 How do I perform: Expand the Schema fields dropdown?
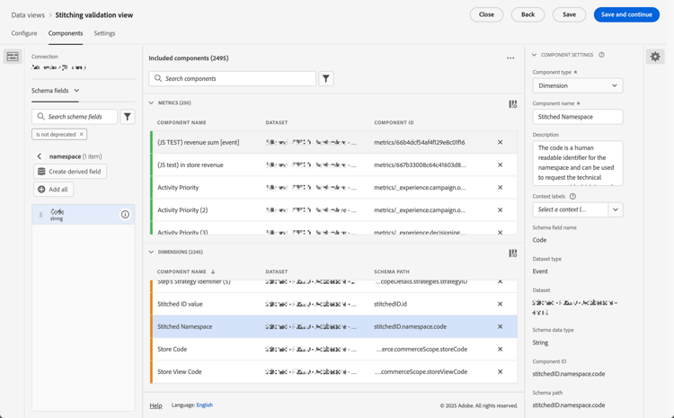pyautogui.click(x=56, y=90)
